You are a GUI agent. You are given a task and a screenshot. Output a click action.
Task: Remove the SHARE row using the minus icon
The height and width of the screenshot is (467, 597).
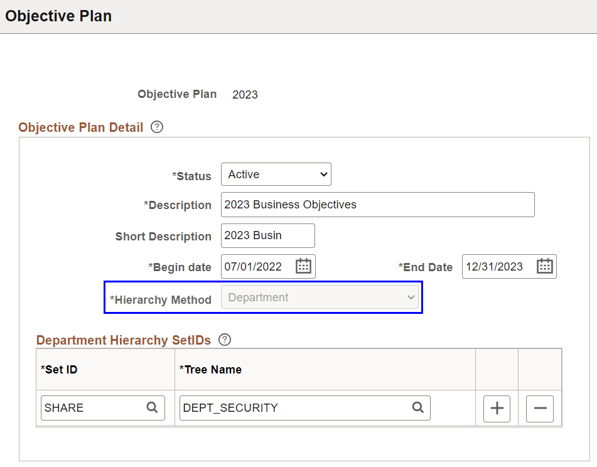(x=539, y=409)
